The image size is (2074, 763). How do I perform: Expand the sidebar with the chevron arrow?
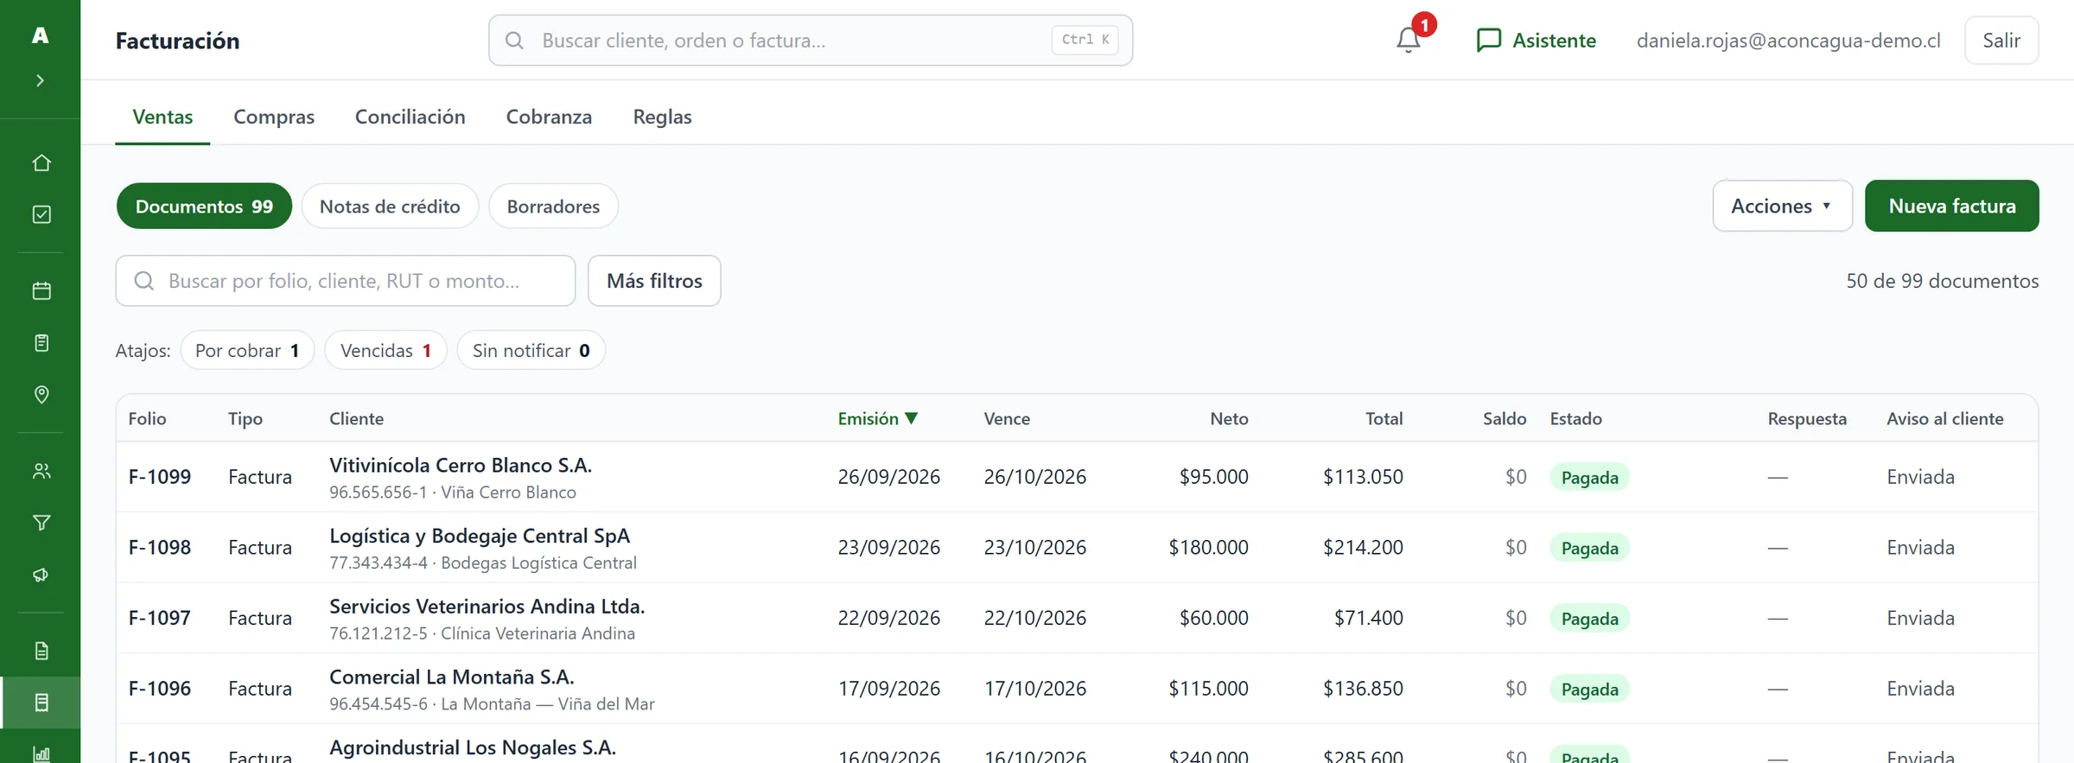(40, 80)
